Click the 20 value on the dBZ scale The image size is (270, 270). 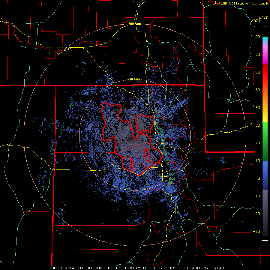coord(258,143)
